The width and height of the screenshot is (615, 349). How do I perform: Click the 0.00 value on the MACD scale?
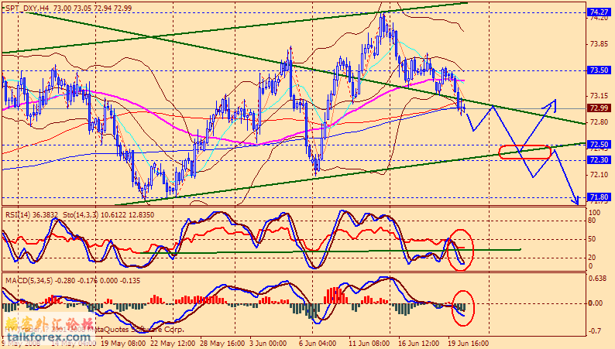[596, 303]
